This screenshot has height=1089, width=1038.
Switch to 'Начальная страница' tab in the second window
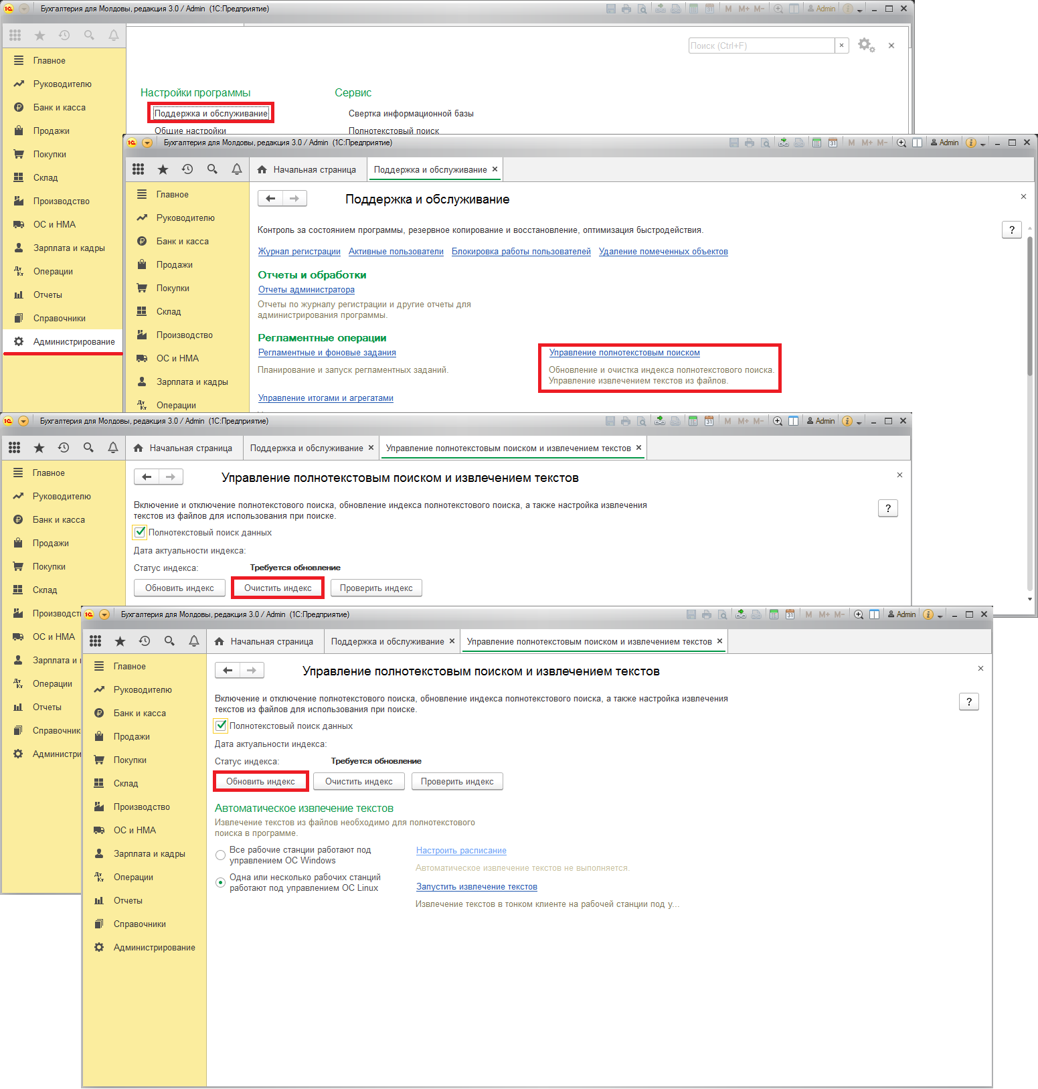click(307, 169)
